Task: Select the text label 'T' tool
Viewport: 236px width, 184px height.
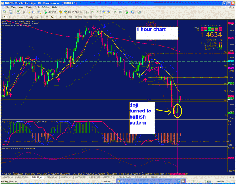Action: (47, 17)
